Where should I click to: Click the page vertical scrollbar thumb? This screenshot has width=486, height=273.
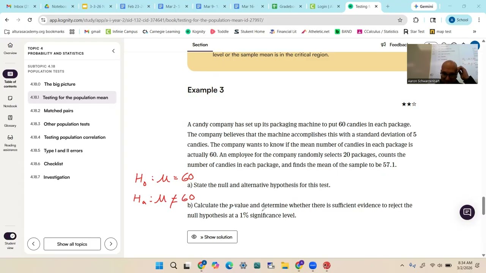click(483, 206)
